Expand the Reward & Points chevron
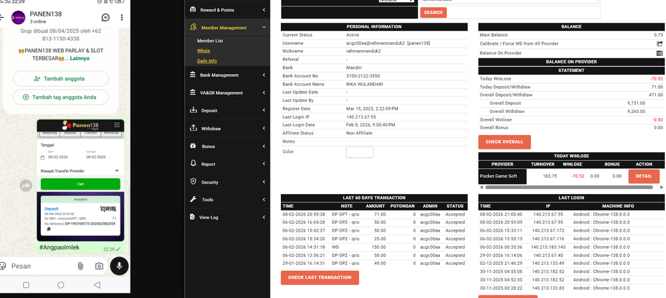The image size is (666, 298). tap(264, 10)
